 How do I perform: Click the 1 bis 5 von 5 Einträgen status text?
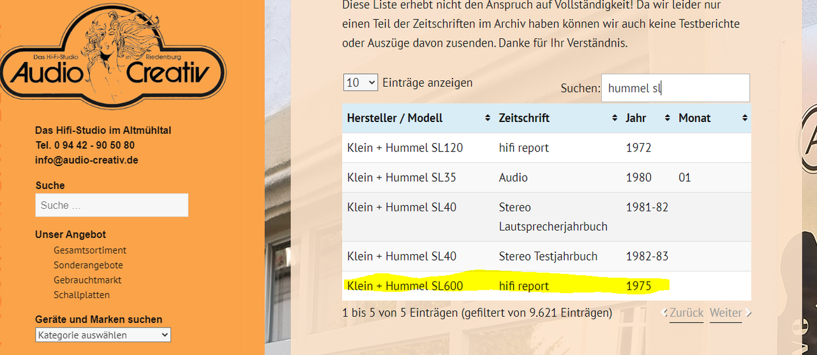[477, 313]
